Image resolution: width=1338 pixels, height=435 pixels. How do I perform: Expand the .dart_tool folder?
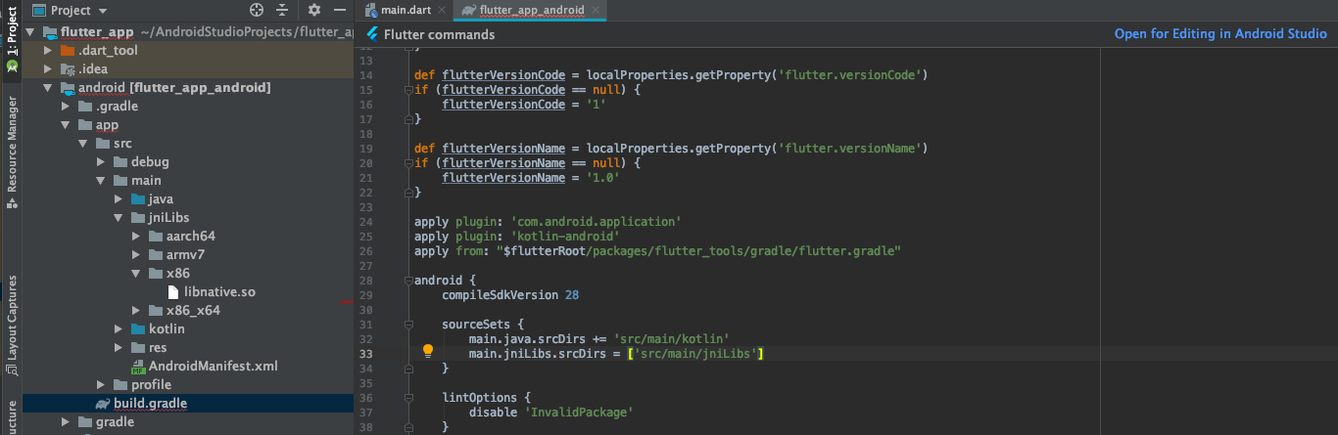pyautogui.click(x=48, y=51)
